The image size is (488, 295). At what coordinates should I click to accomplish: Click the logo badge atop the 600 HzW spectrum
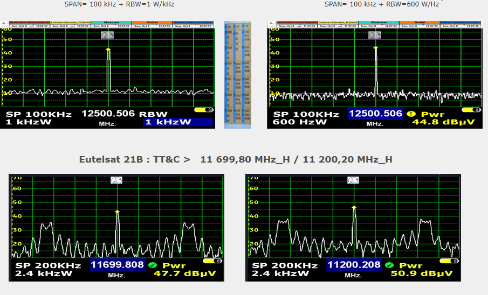point(375,36)
